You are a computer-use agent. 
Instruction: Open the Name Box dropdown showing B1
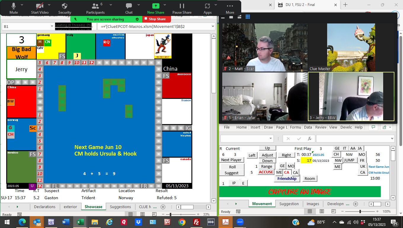pyautogui.click(x=52, y=26)
